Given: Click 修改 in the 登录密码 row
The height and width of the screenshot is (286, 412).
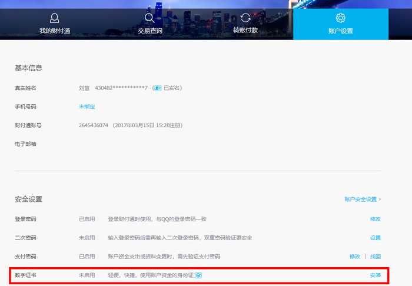Looking at the screenshot, I should coord(375,219).
